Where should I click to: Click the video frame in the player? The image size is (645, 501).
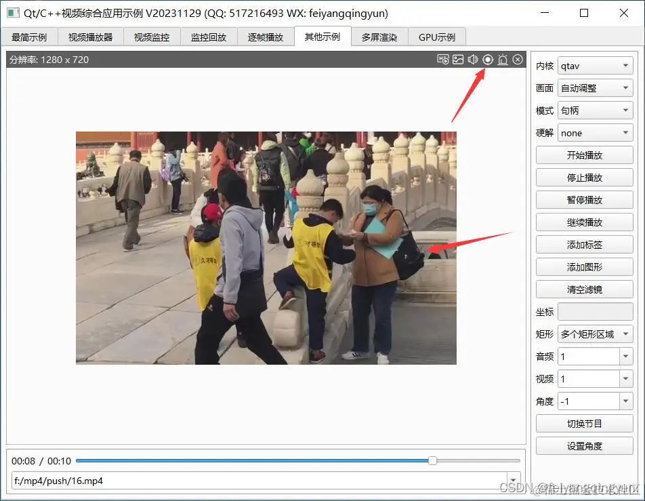[266, 248]
